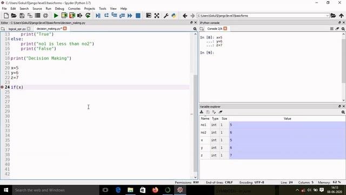
Task: Switch to the logical_opr.py tab
Action: click(x=17, y=29)
